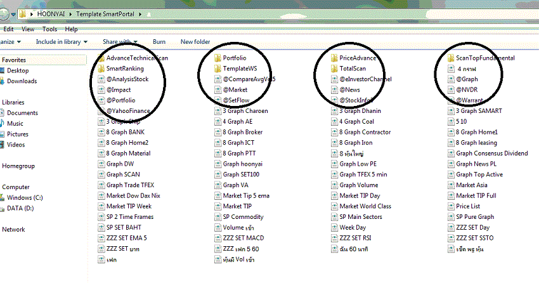This screenshot has width=539, height=283.
Task: Click the @Graph file icon
Action: click(x=451, y=79)
